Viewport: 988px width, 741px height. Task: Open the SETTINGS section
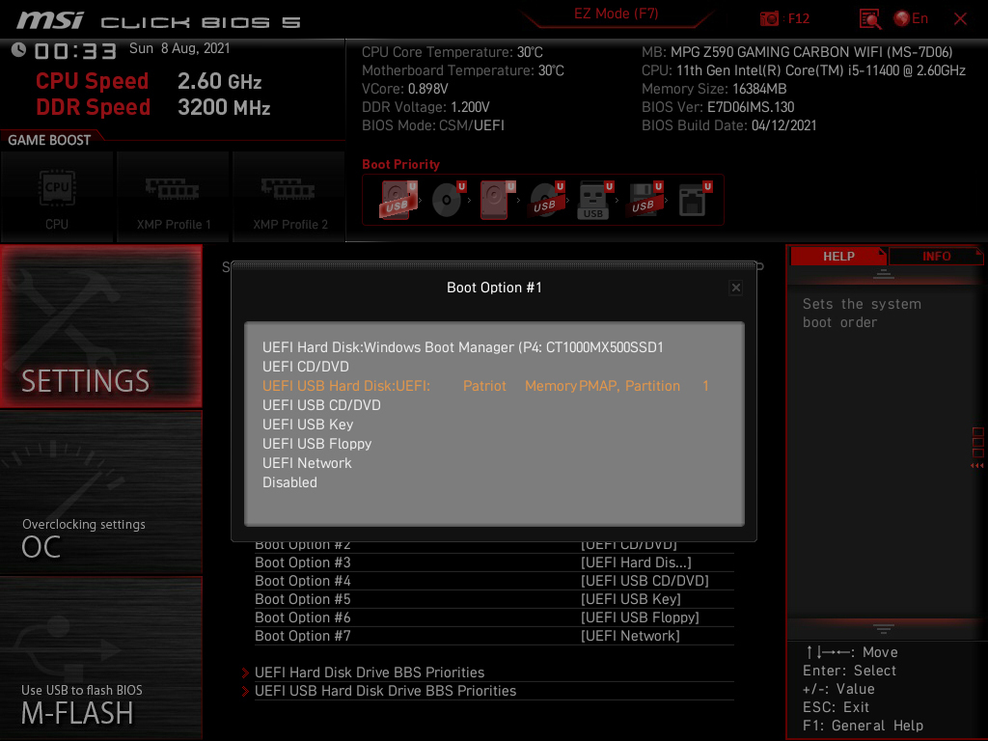coord(101,326)
